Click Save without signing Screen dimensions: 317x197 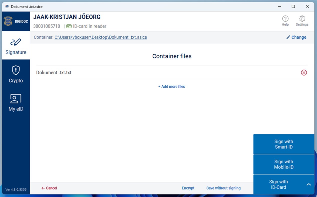pos(224,188)
